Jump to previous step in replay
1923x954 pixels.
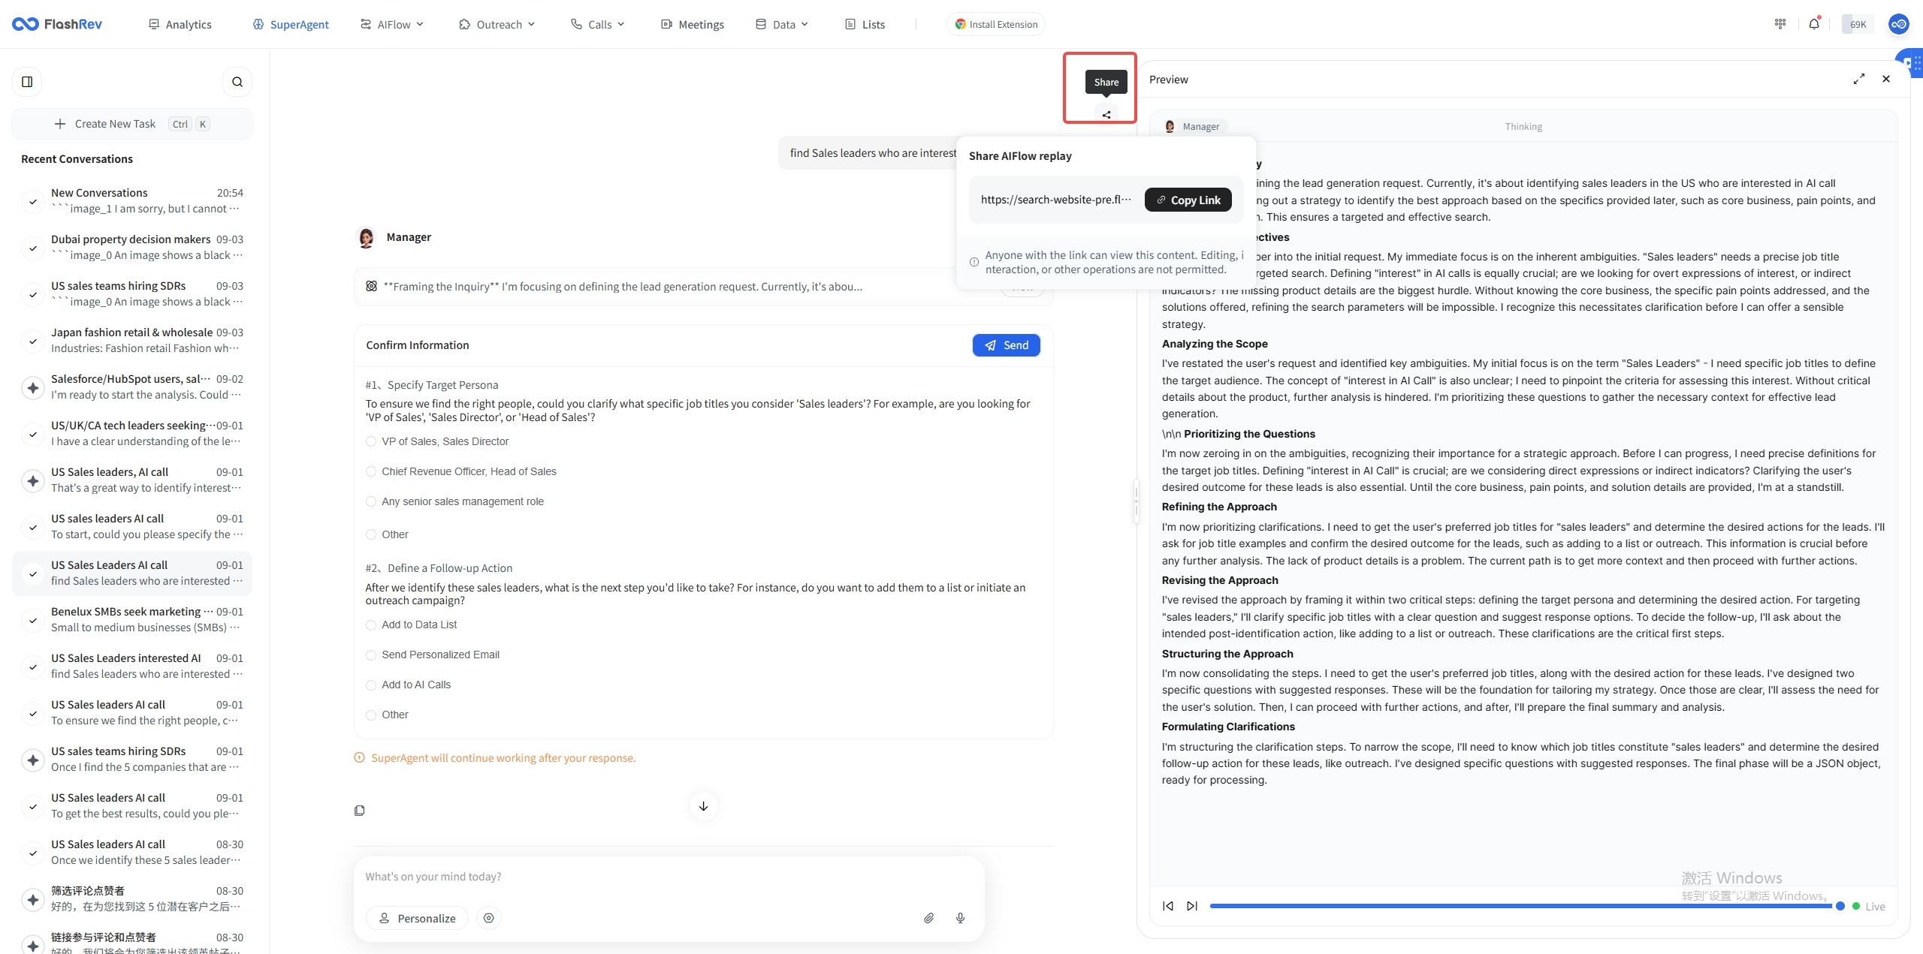coord(1168,906)
